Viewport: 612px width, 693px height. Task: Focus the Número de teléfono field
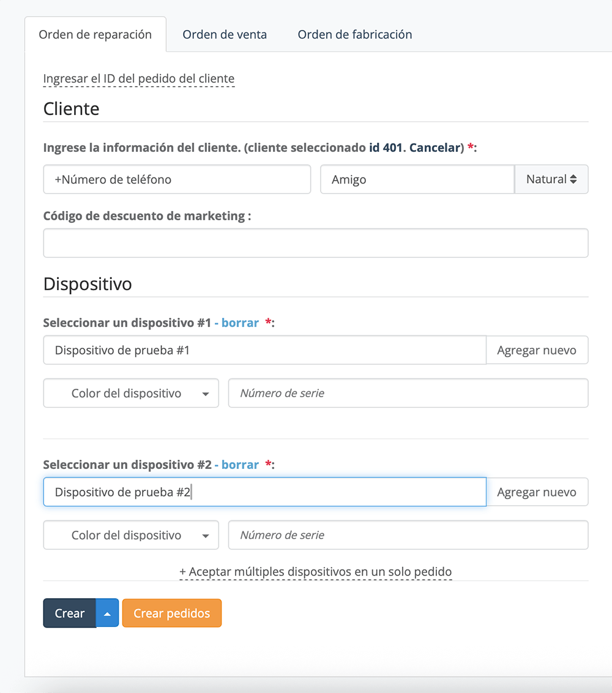click(x=177, y=179)
